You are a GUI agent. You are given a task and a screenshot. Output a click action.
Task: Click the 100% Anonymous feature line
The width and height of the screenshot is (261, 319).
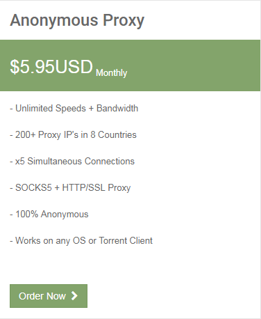[49, 215]
